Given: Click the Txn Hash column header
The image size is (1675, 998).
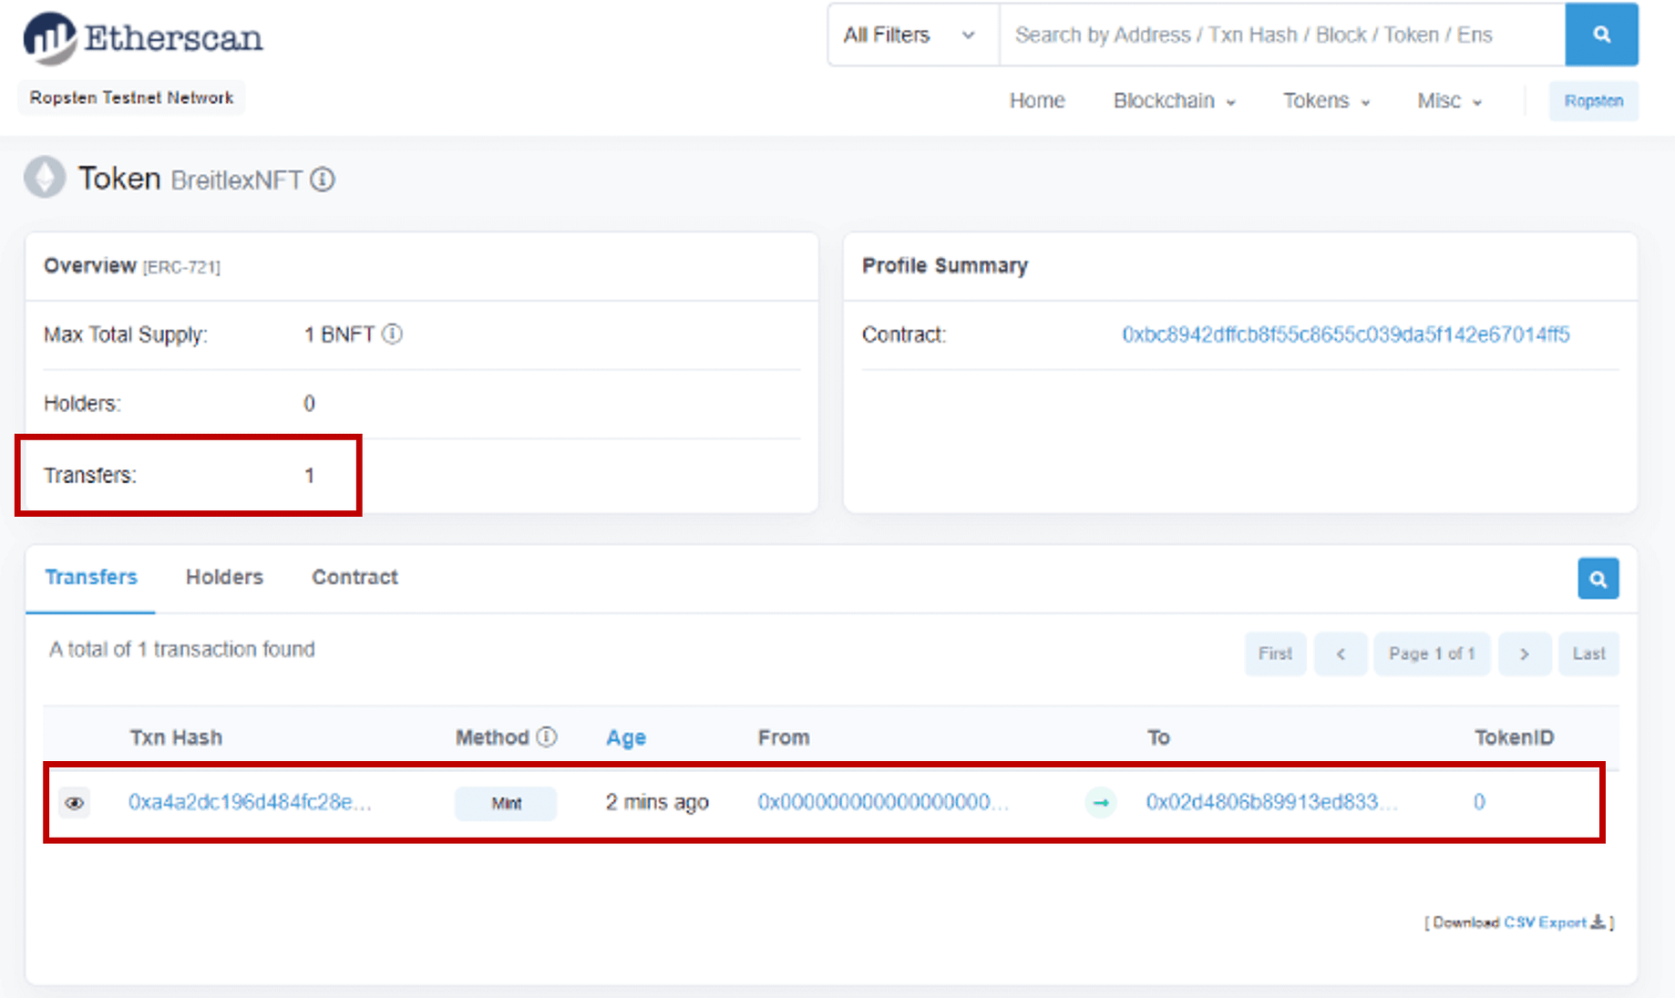Looking at the screenshot, I should click(176, 737).
